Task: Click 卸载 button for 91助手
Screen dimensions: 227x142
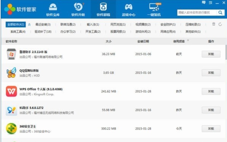Action: [211, 110]
